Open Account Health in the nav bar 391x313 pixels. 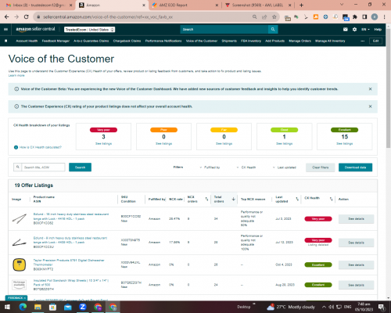coord(27,41)
